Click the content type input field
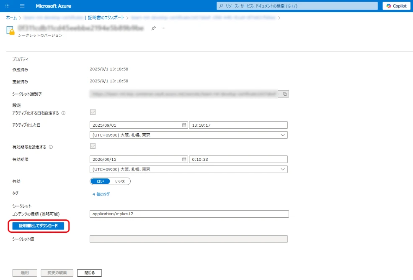Viewport: 413px width, 280px height. (189, 214)
